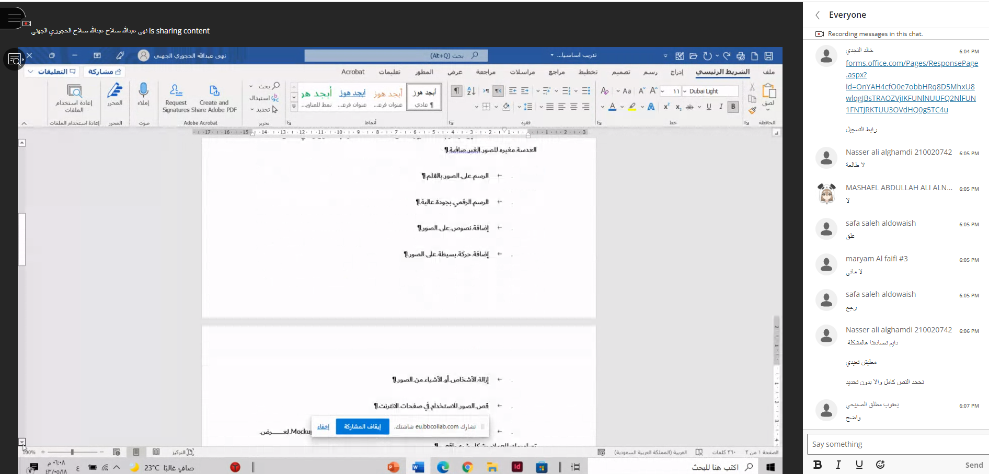This screenshot has height=474, width=989.
Task: Collapse the Word ribbon chevron
Action: 24,123
